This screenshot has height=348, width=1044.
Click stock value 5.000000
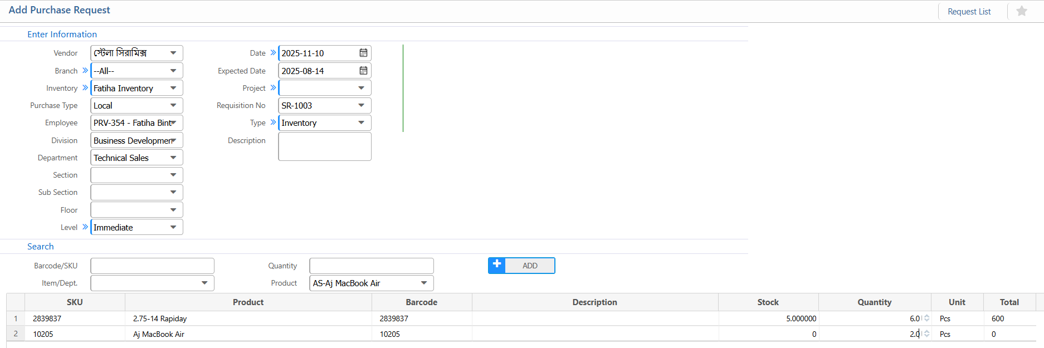801,318
